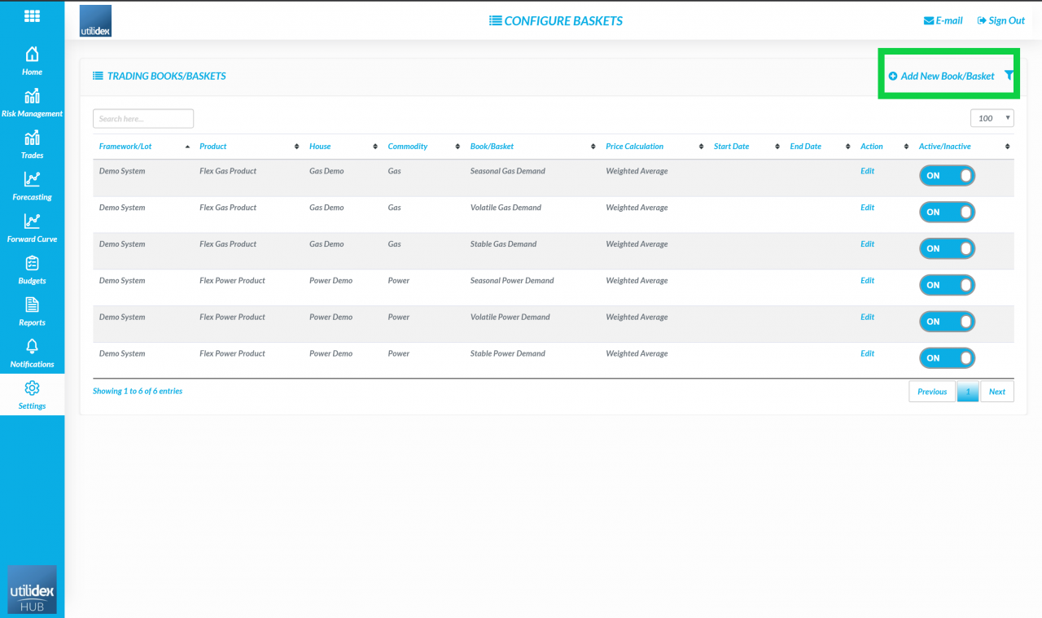The height and width of the screenshot is (618, 1042).
Task: Click inside the search field
Action: [x=142, y=118]
